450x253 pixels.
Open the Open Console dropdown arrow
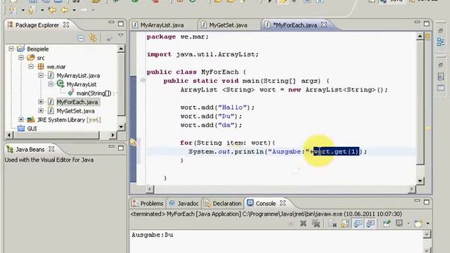click(427, 223)
